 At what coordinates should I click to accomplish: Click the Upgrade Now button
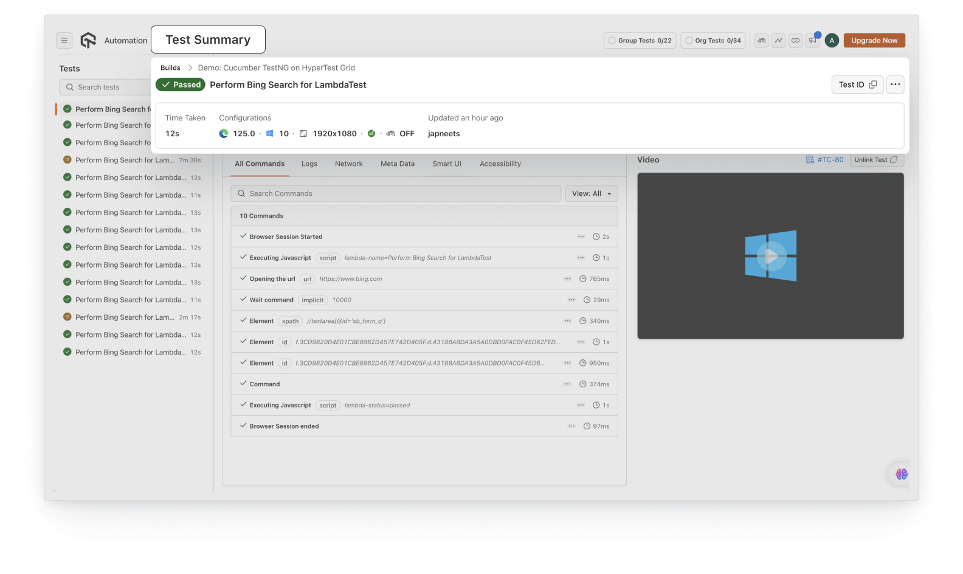pos(874,41)
